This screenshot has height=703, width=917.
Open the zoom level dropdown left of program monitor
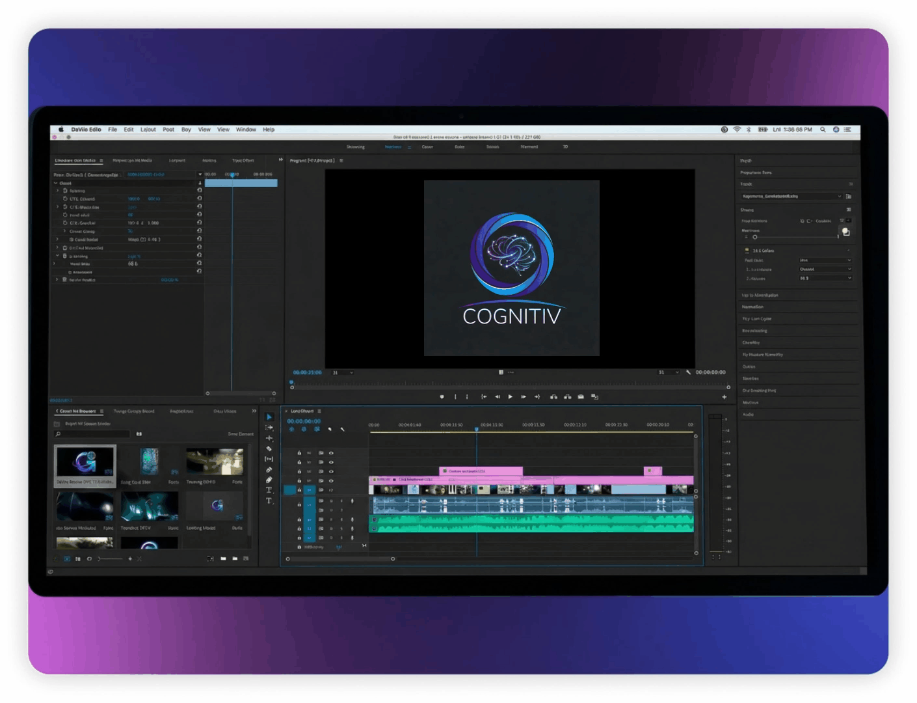(x=343, y=372)
